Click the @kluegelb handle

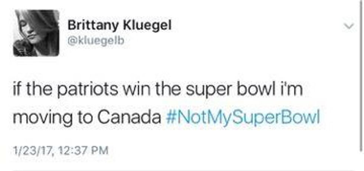(x=95, y=41)
